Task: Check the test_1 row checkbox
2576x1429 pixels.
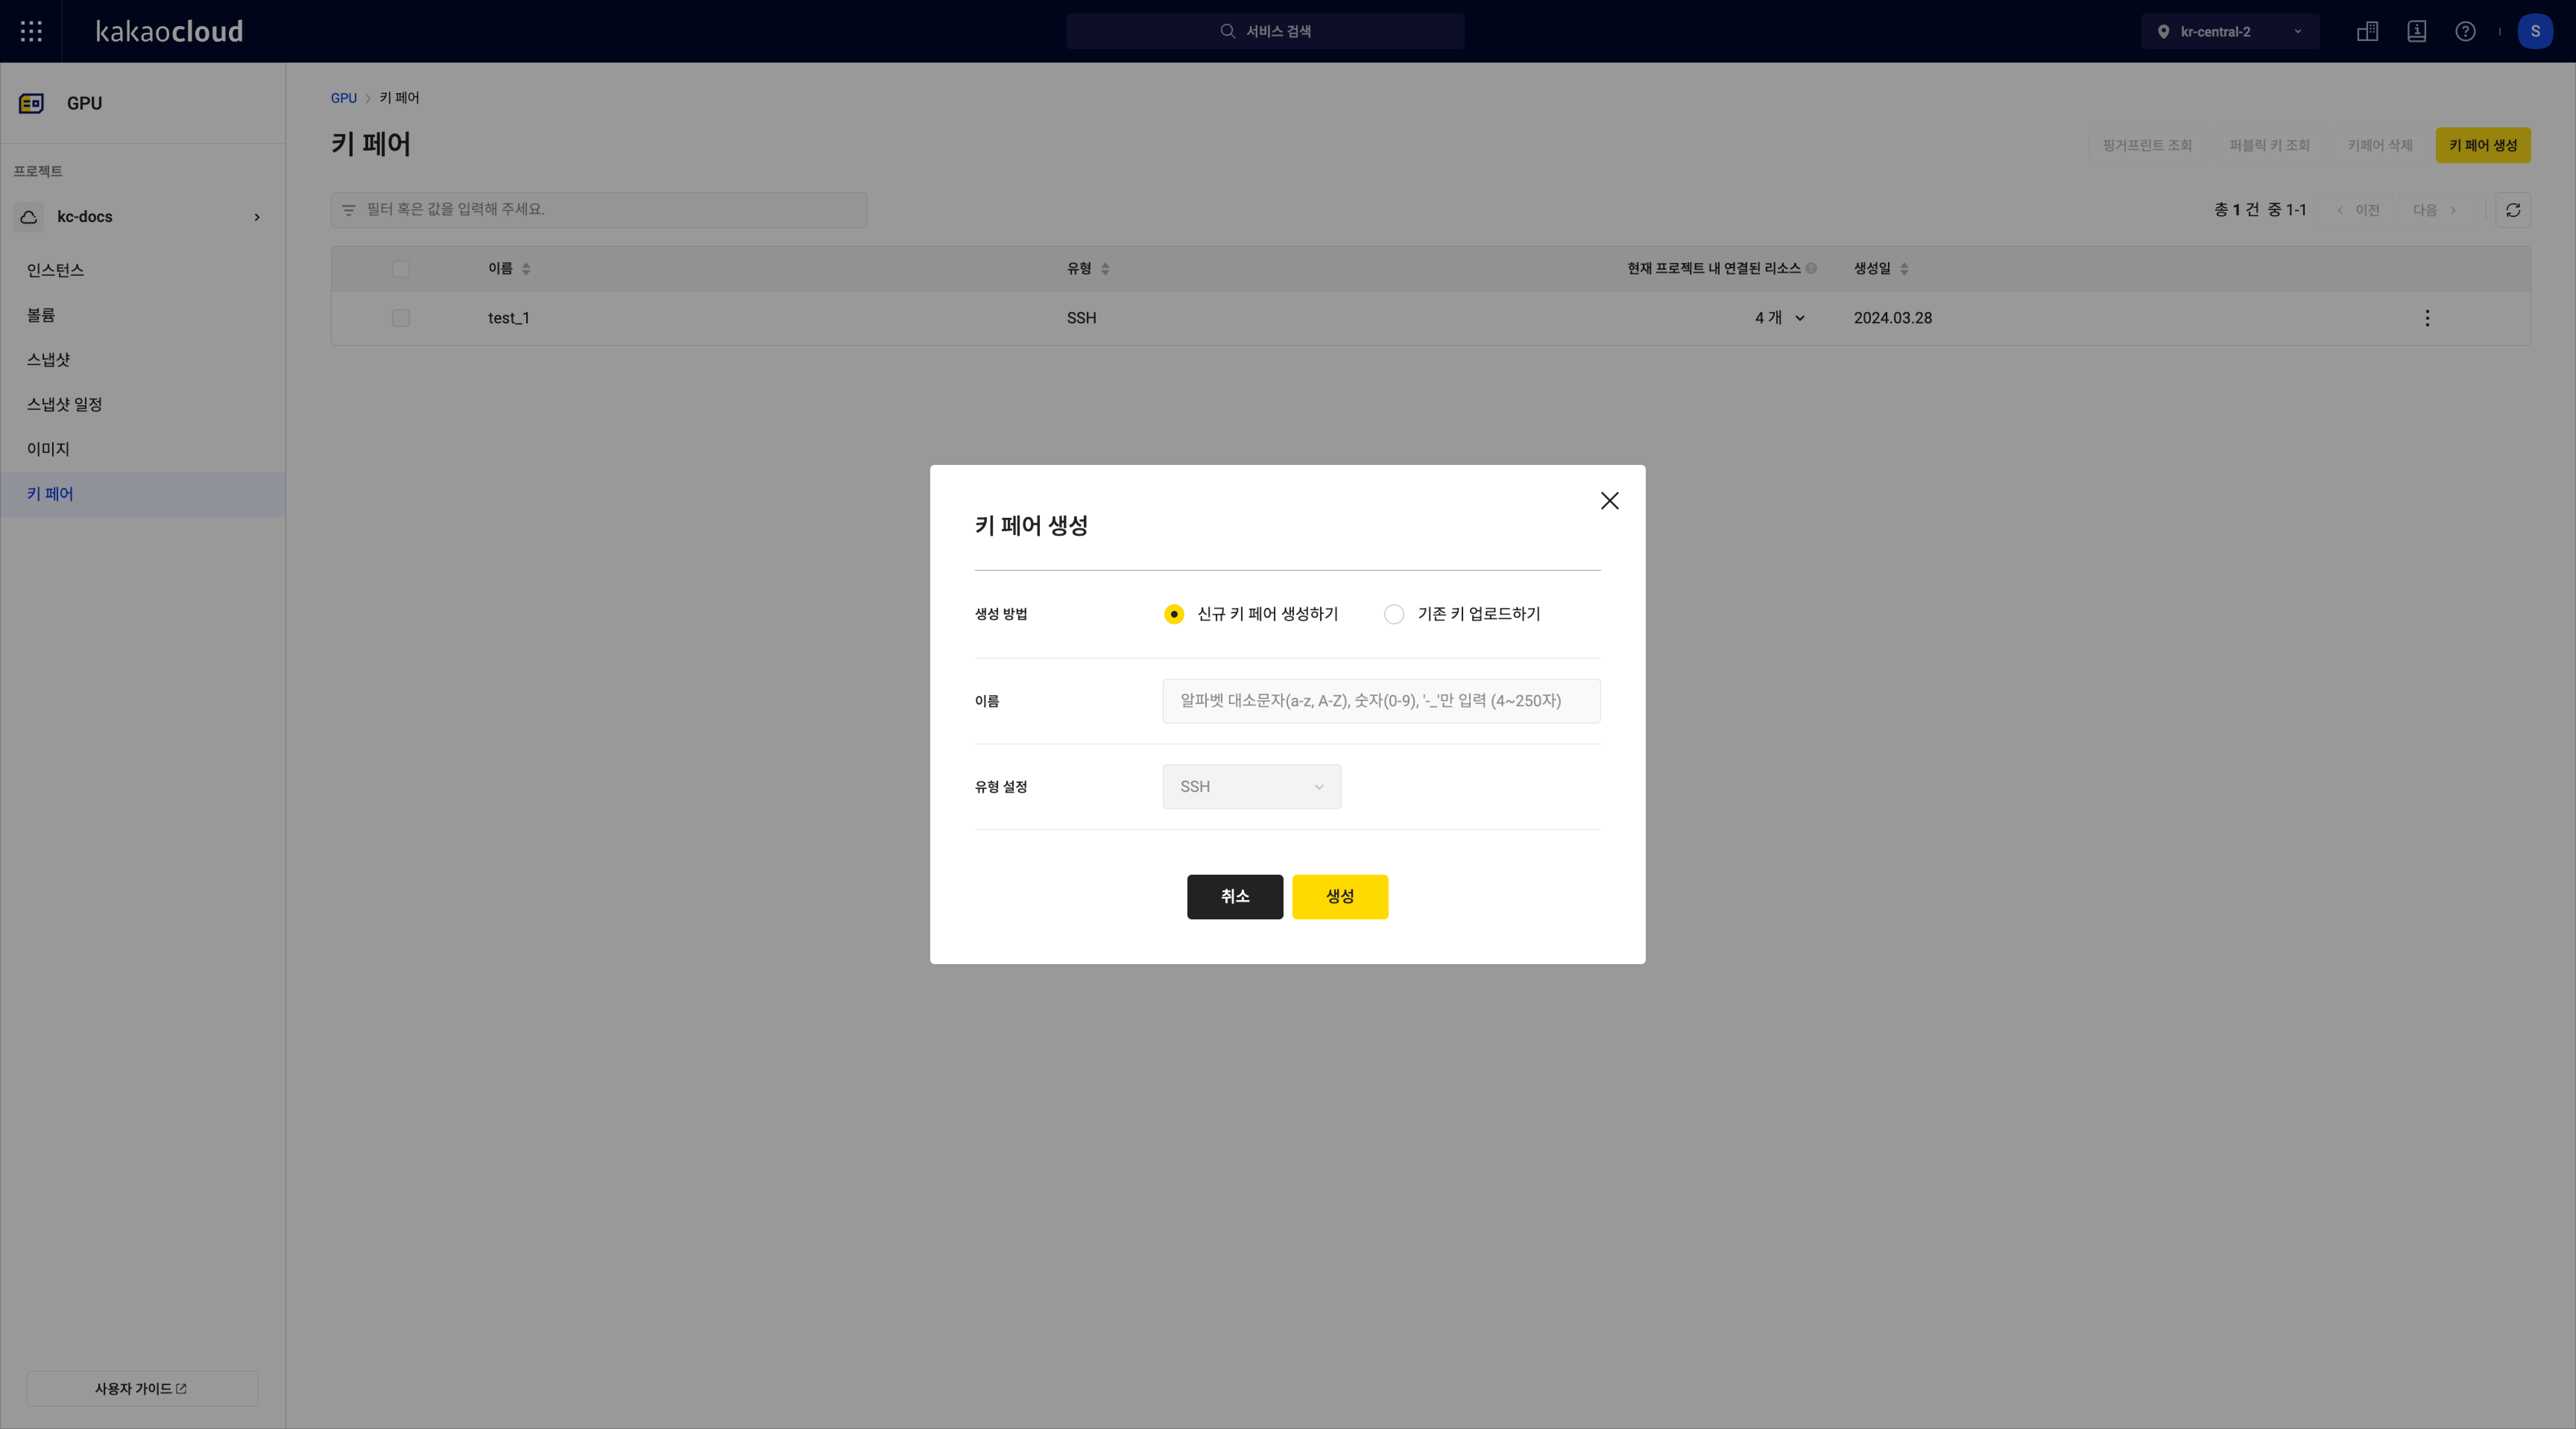Action: click(401, 318)
